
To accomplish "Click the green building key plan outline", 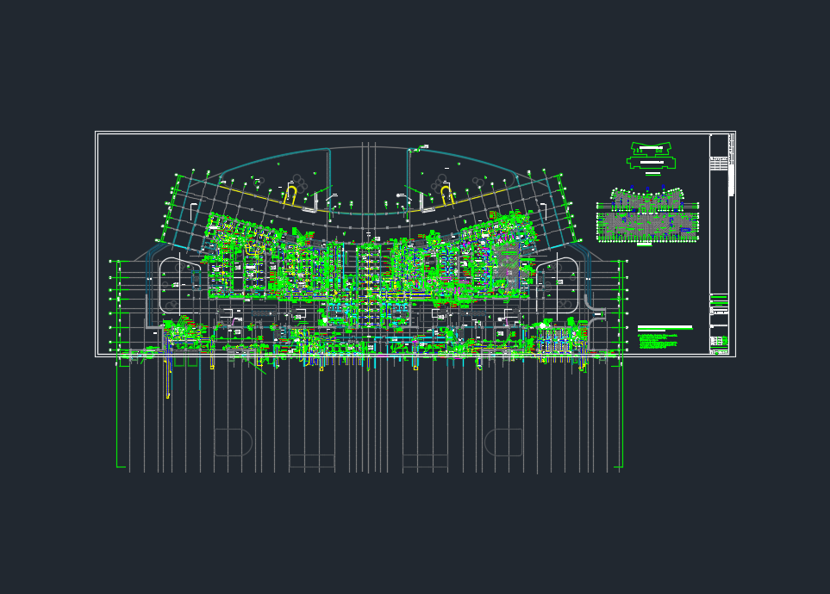I will coord(652,155).
